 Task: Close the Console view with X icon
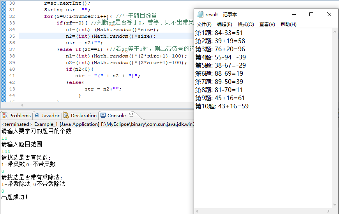click(131, 115)
